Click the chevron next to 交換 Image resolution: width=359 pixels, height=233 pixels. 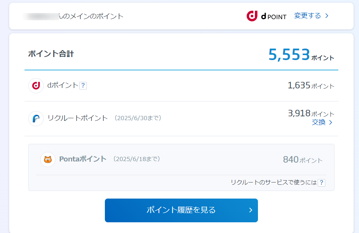click(x=331, y=122)
